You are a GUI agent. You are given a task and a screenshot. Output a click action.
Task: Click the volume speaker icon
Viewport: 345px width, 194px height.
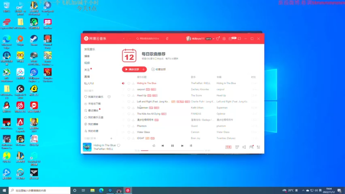pyautogui.click(x=244, y=147)
